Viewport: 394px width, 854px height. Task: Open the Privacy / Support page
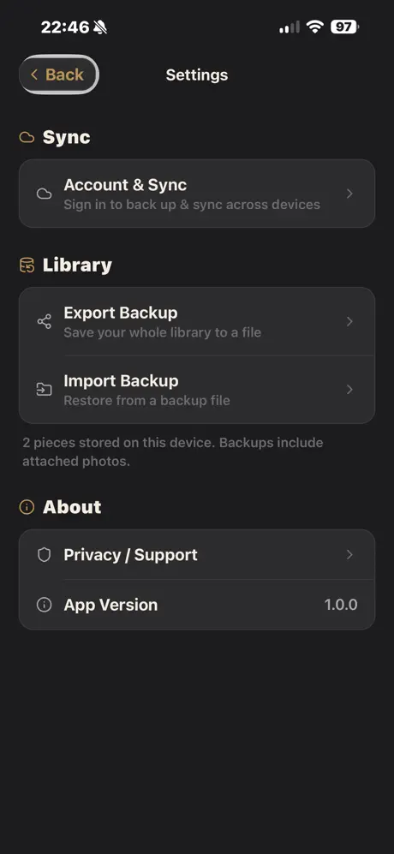(x=197, y=554)
